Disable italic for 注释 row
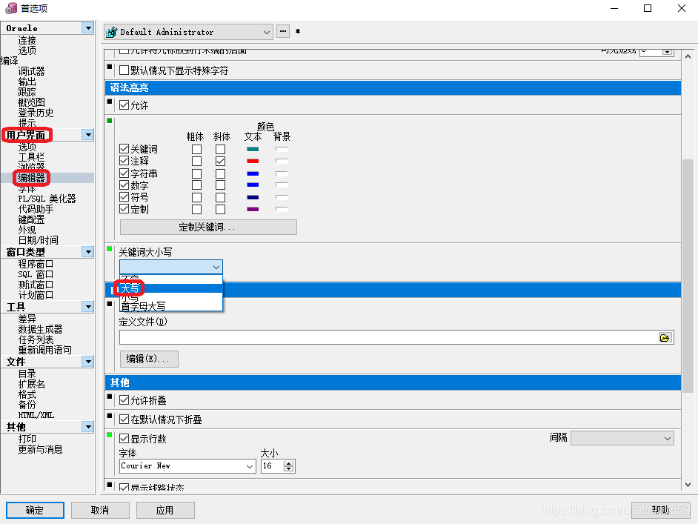 [x=220, y=161]
